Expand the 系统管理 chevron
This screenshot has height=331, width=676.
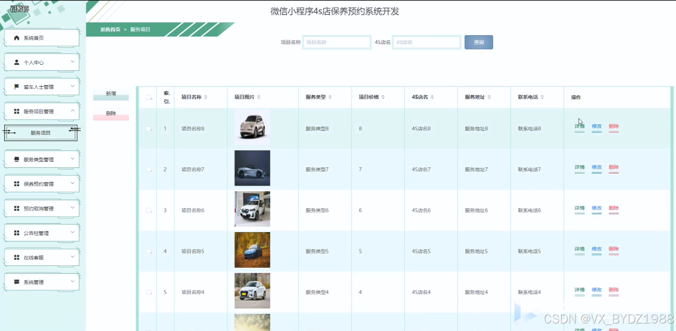[72, 281]
